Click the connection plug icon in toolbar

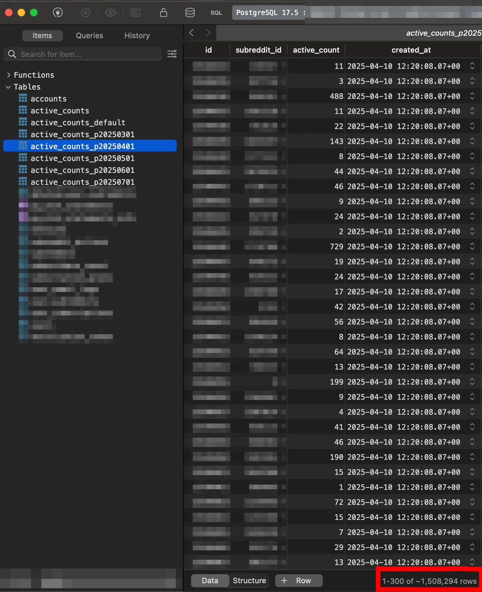58,13
